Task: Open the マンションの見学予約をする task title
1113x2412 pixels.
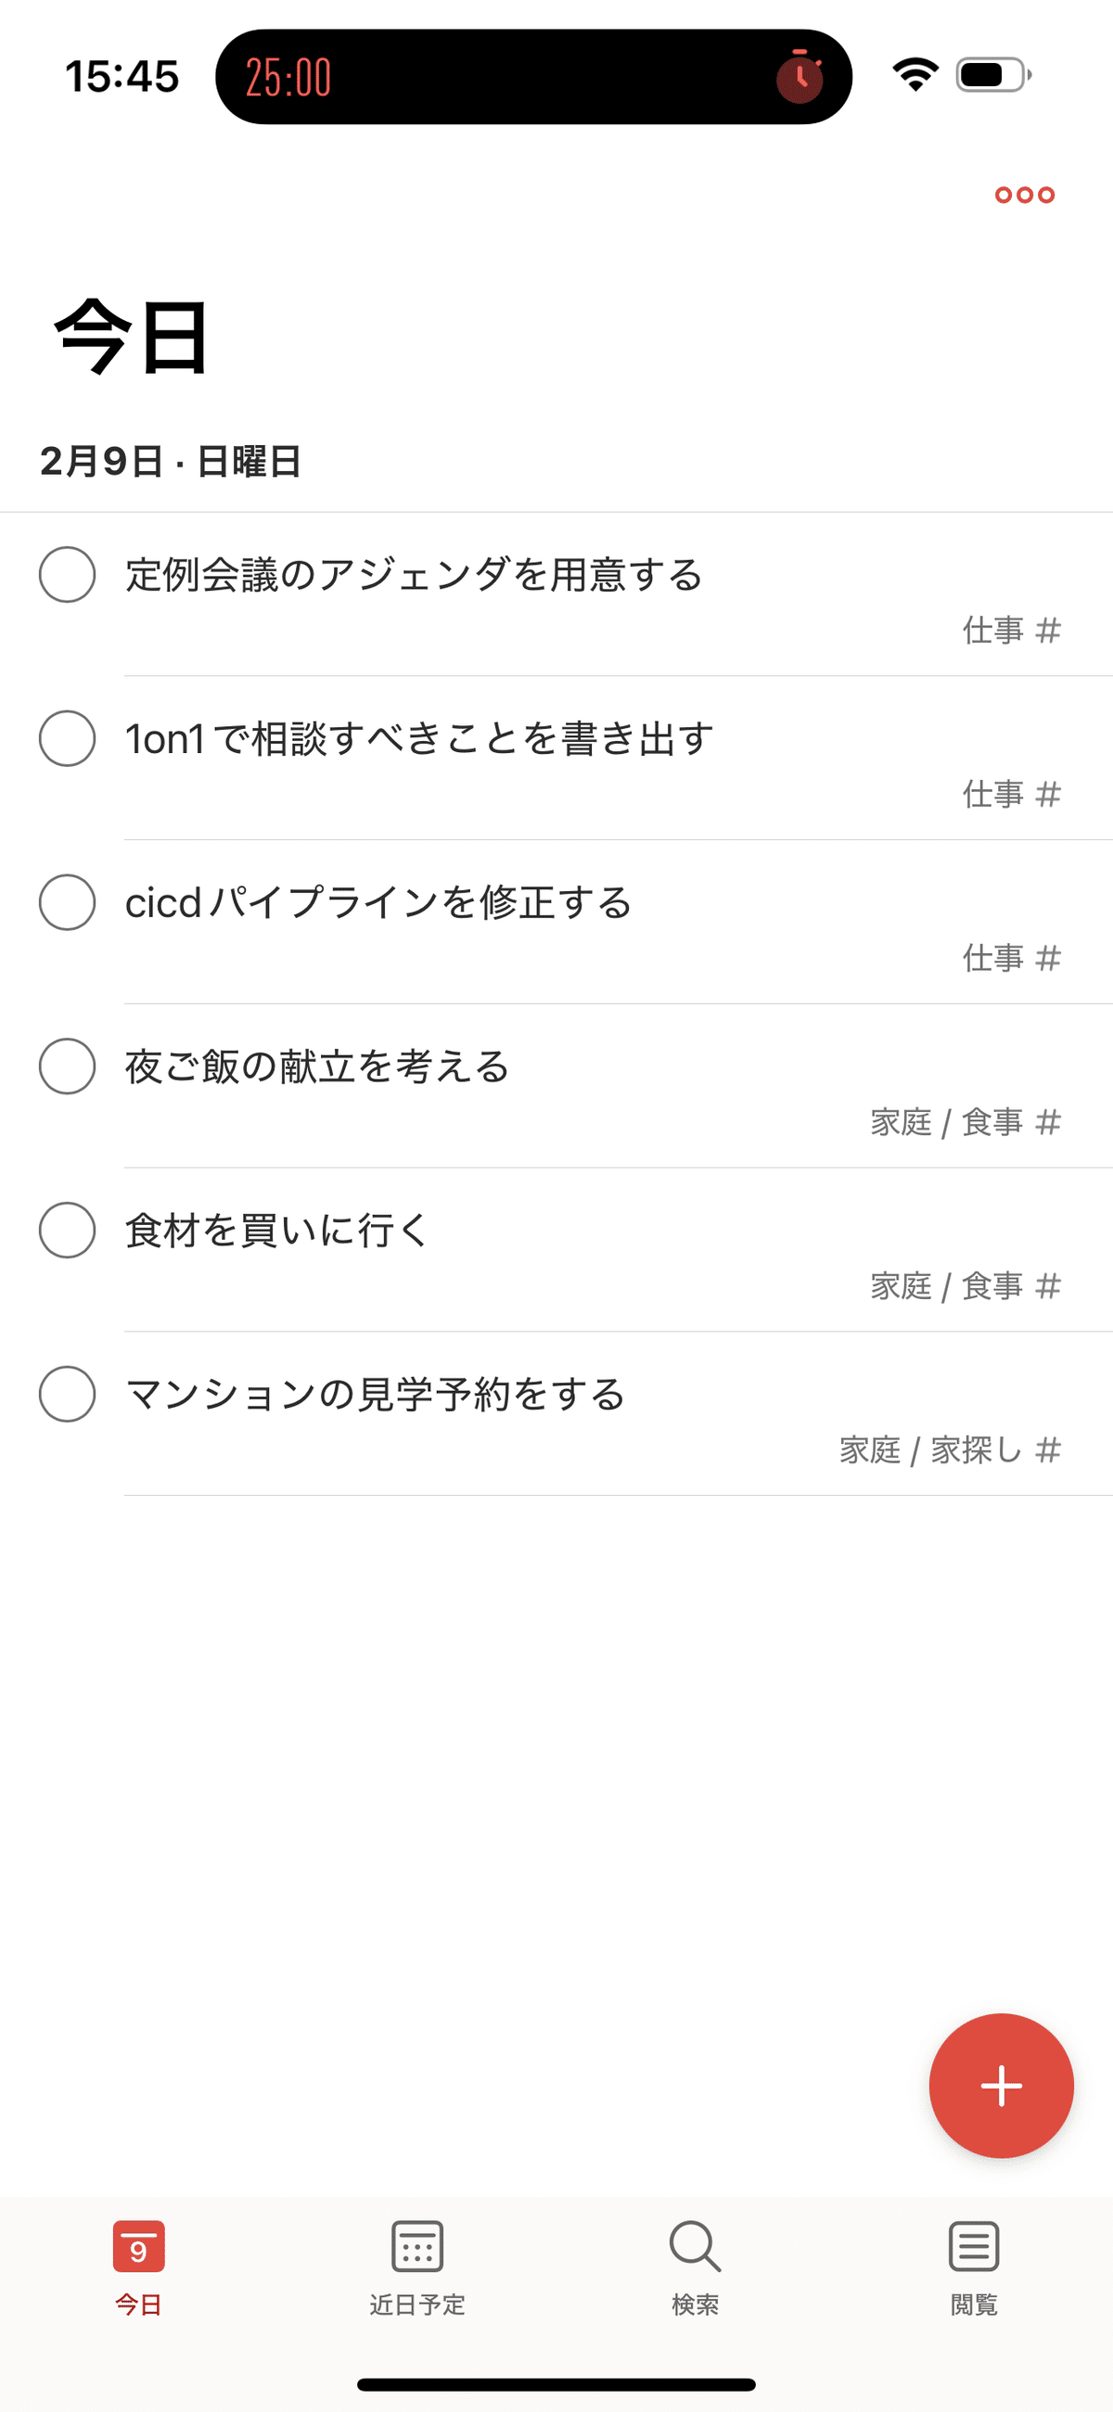Action: 375,1394
